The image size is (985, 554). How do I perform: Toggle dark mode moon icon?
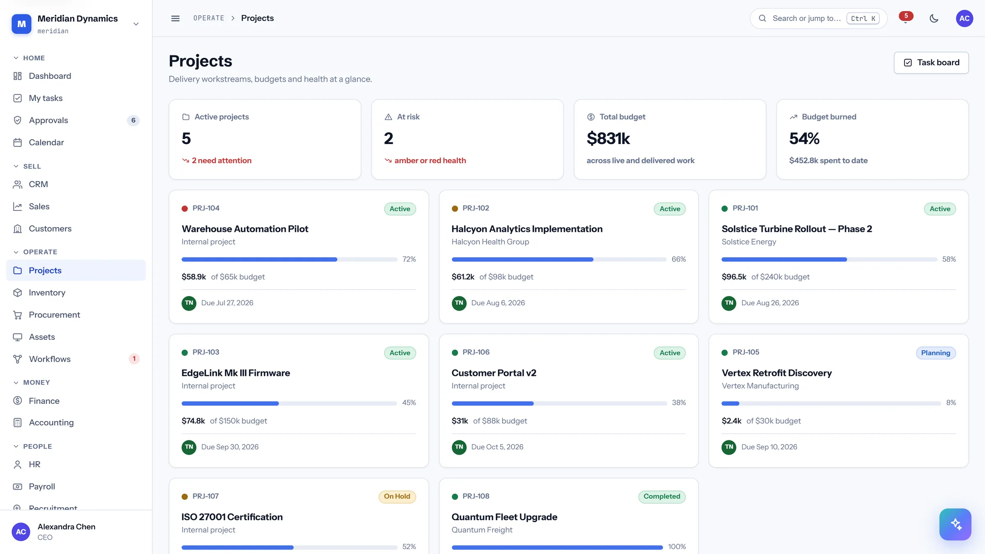click(x=934, y=18)
